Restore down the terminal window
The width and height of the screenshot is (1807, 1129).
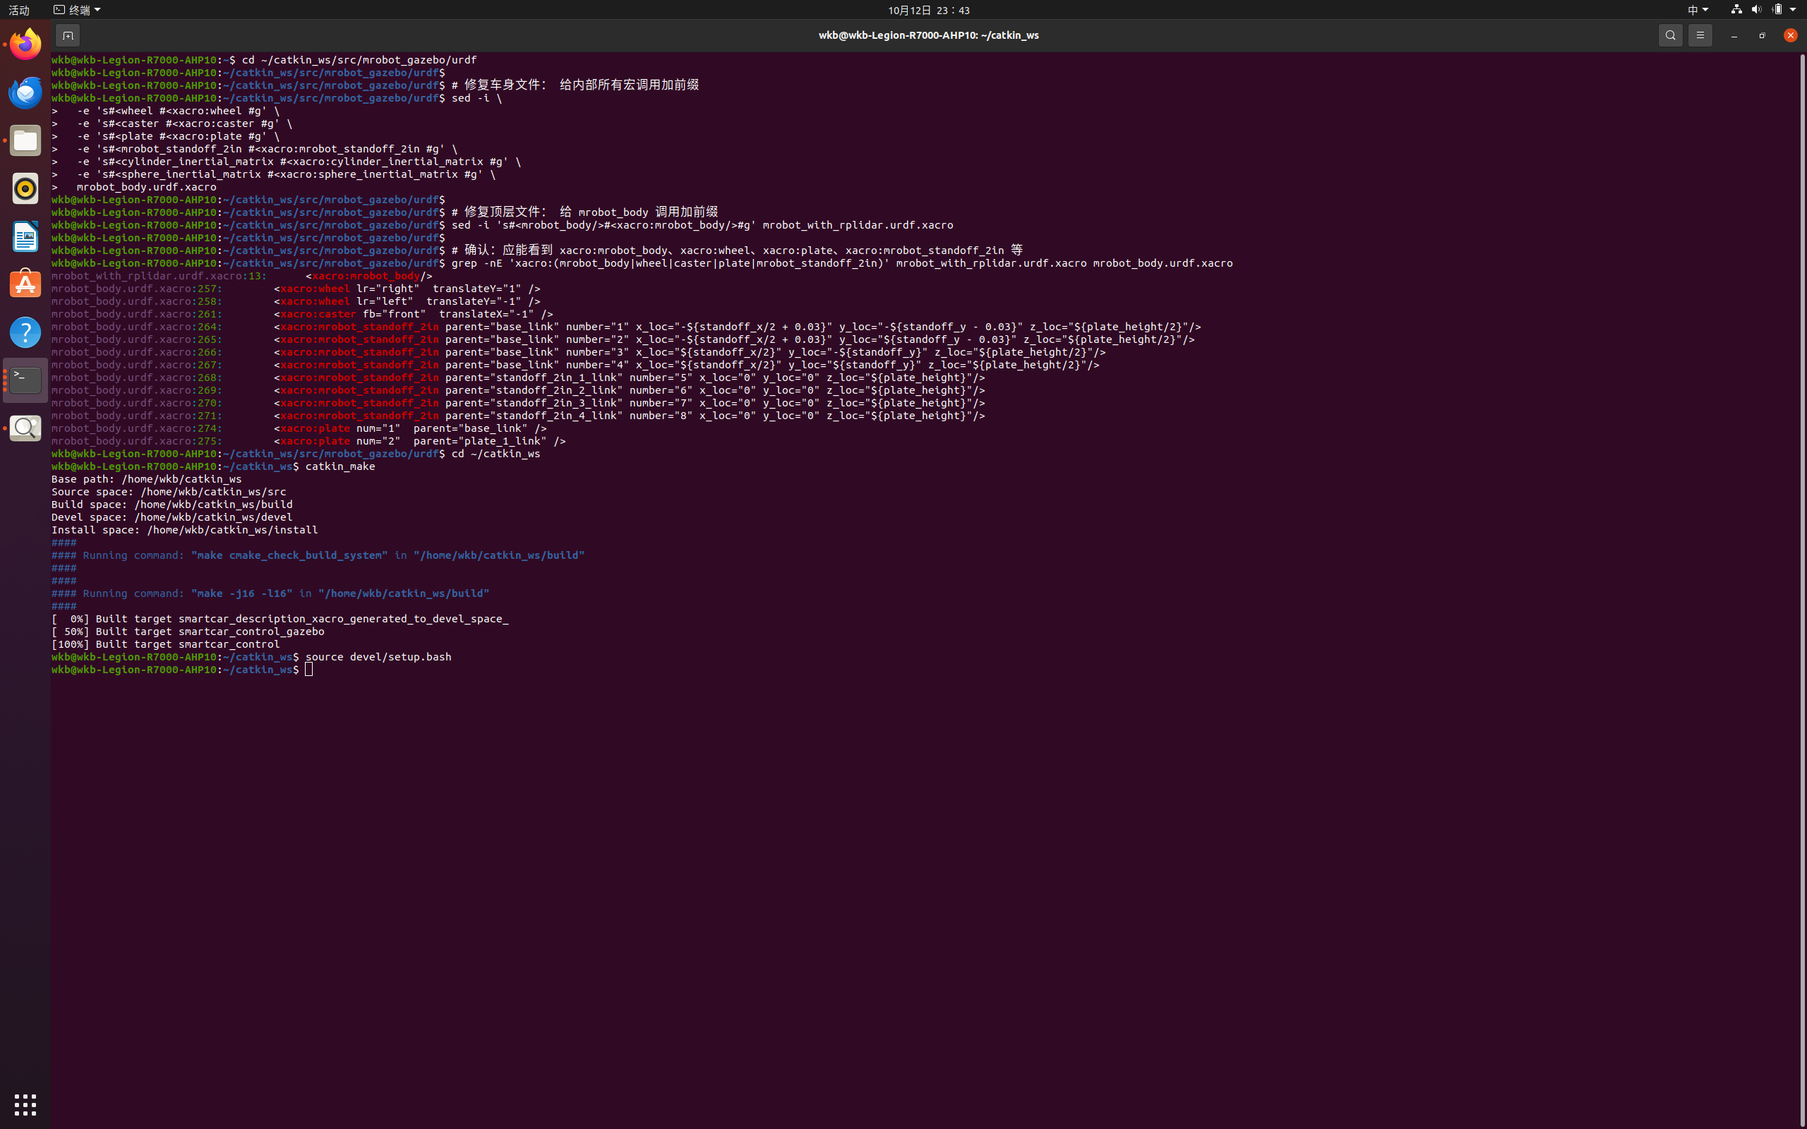tap(1763, 35)
